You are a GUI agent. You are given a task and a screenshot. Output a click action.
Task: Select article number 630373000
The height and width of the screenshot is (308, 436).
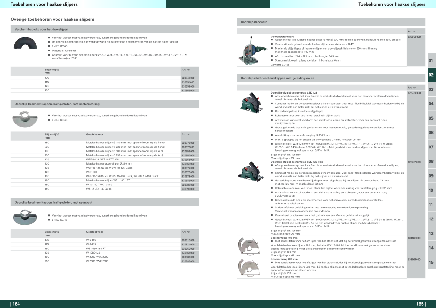click(188, 172)
